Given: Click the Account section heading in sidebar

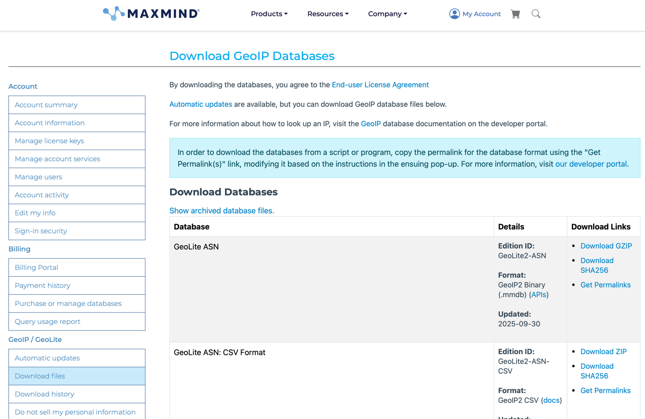Looking at the screenshot, I should click(x=23, y=86).
